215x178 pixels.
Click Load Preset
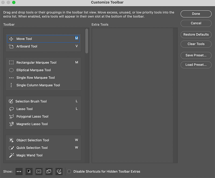196,65
